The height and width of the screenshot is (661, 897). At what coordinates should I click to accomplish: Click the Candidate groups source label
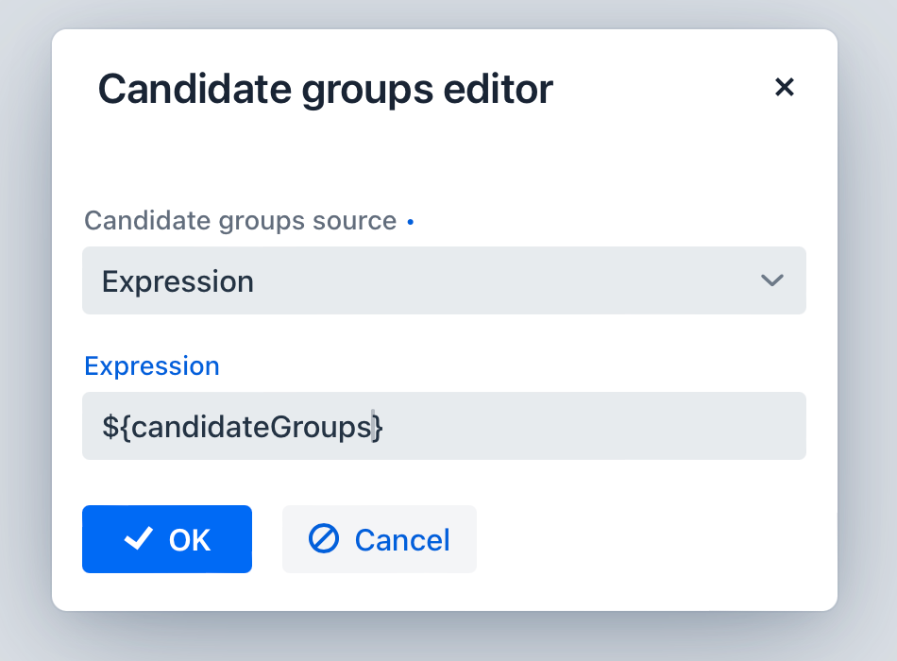(x=240, y=220)
